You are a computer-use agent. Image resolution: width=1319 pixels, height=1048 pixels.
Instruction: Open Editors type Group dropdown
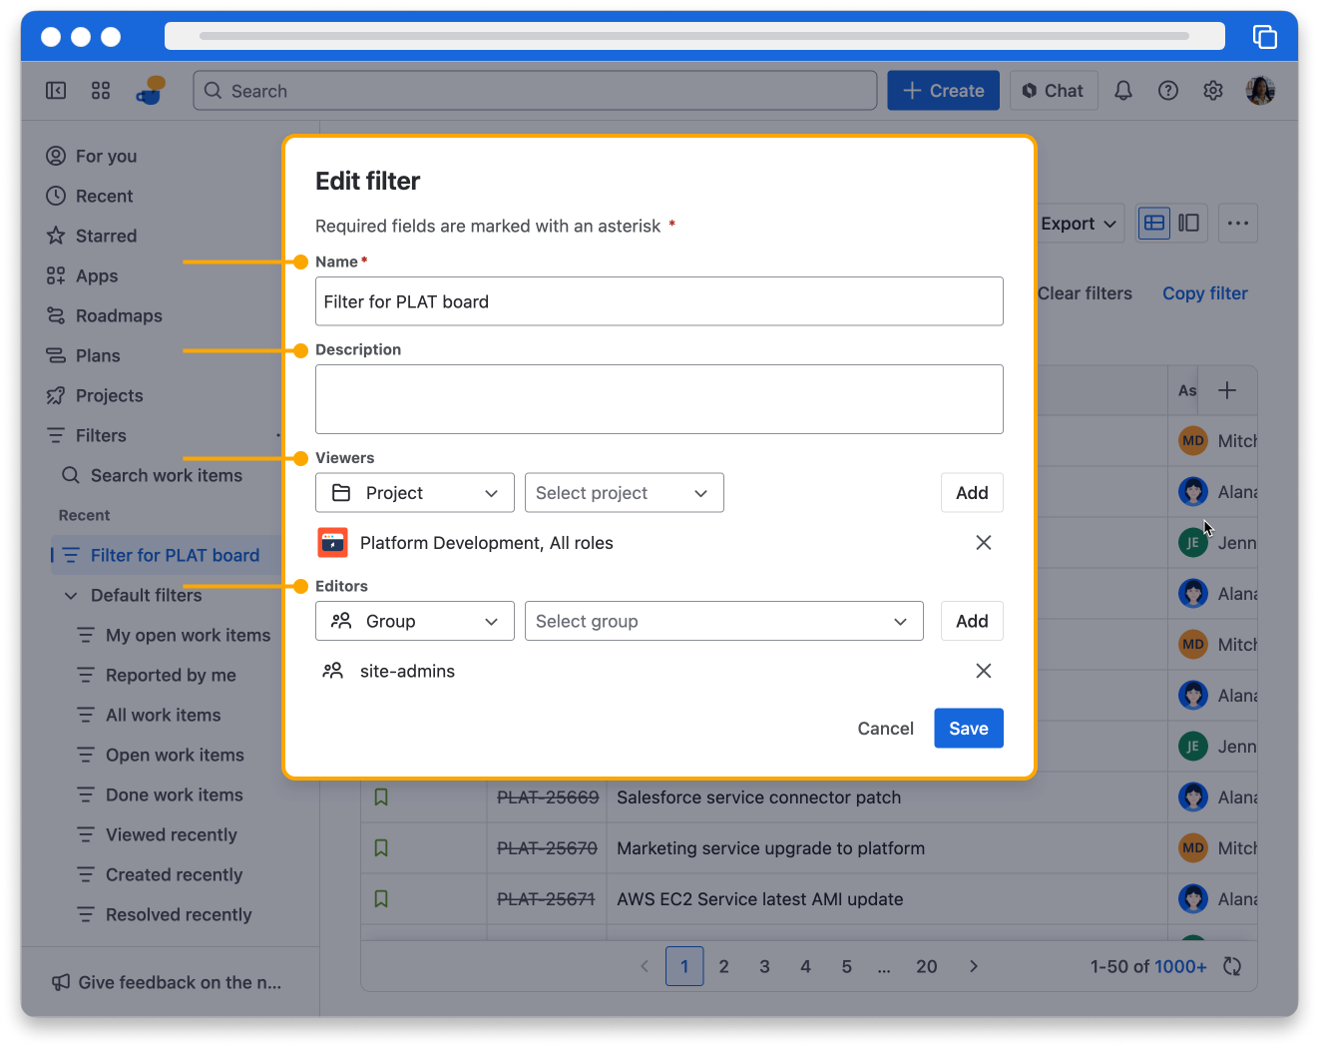click(x=415, y=621)
